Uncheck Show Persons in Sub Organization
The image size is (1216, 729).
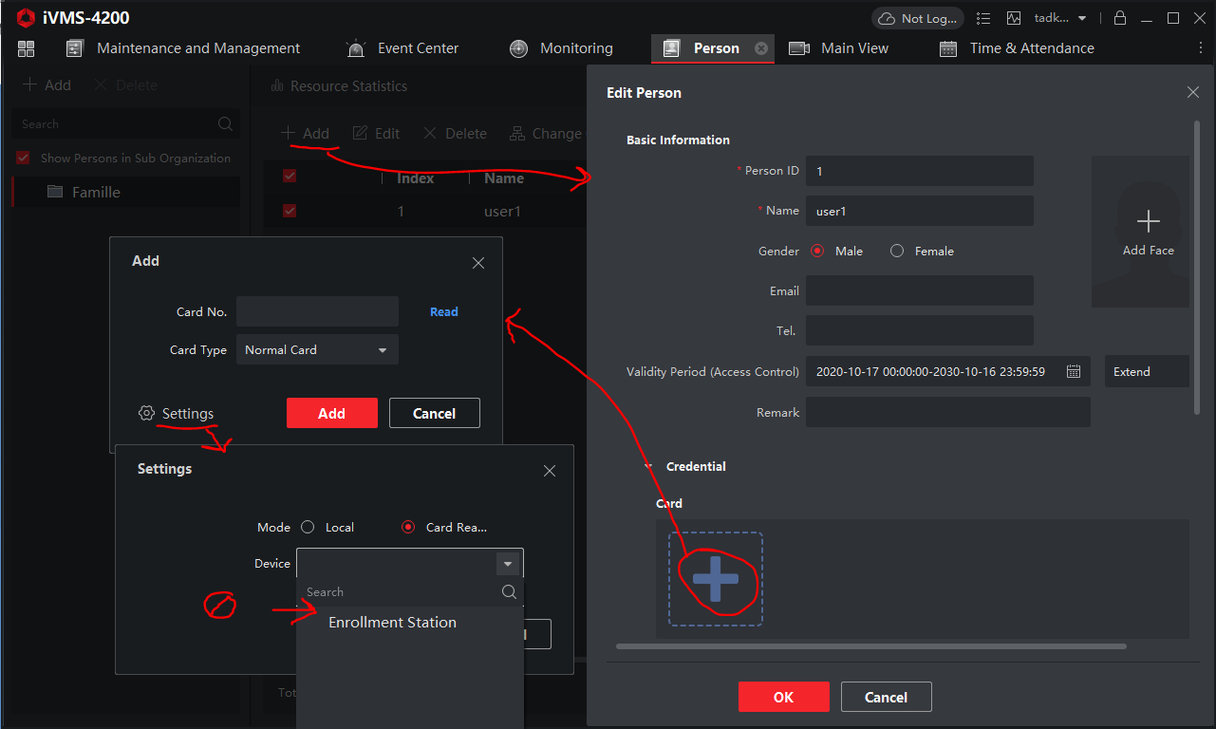[x=22, y=158]
